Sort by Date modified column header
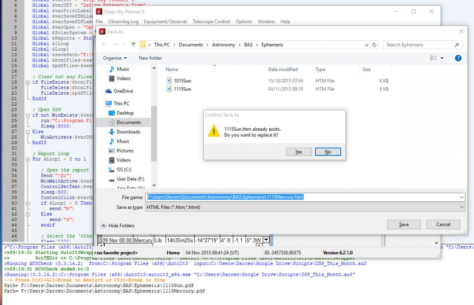 click(283, 69)
